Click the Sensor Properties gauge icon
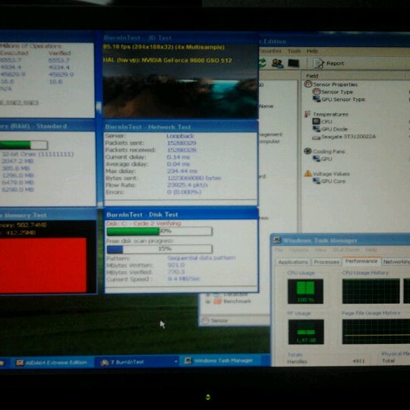Viewport: 410px width, 410px height. 308,84
